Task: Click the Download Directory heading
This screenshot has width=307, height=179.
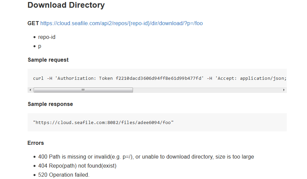Action: pyautogui.click(x=66, y=5)
